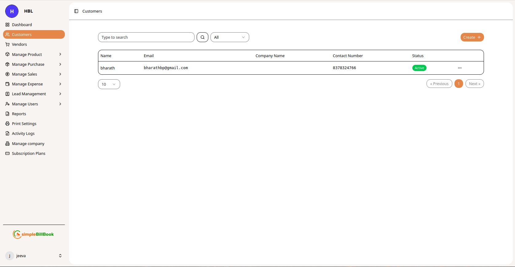
Task: Click the Activity Logs icon
Action: tap(7, 133)
